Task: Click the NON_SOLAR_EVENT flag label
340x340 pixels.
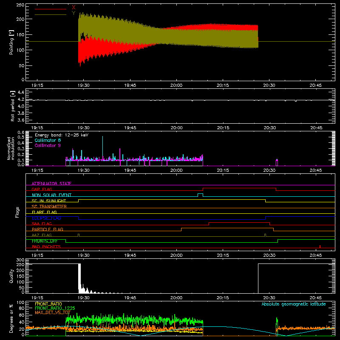Action: click(51, 195)
